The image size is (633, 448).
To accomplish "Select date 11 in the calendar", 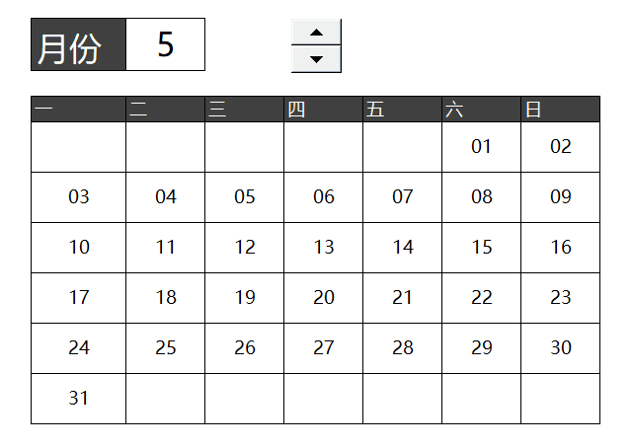I will (166, 248).
